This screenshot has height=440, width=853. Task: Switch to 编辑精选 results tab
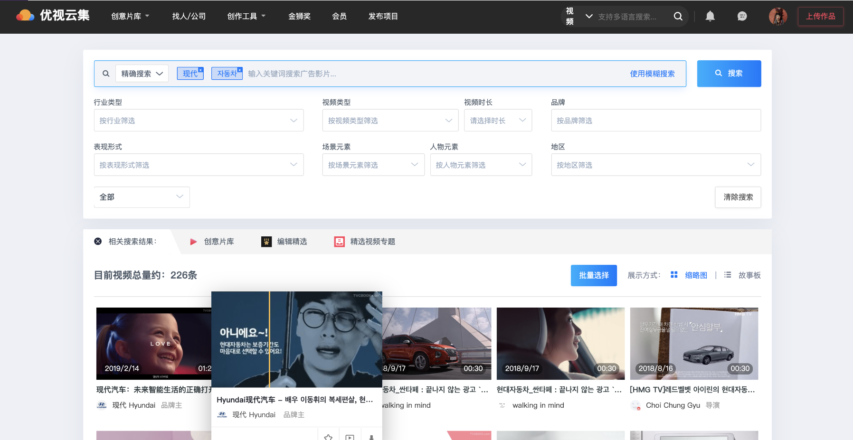[284, 242]
